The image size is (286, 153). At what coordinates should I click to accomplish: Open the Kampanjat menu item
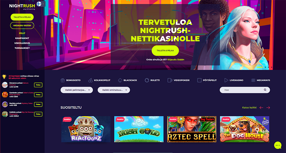[22, 38]
